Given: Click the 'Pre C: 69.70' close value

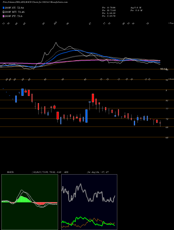Looking at the screenshot, I should [x=109, y=16].
